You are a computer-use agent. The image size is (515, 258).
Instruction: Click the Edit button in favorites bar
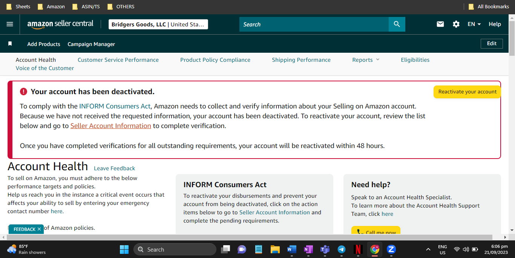click(x=492, y=44)
